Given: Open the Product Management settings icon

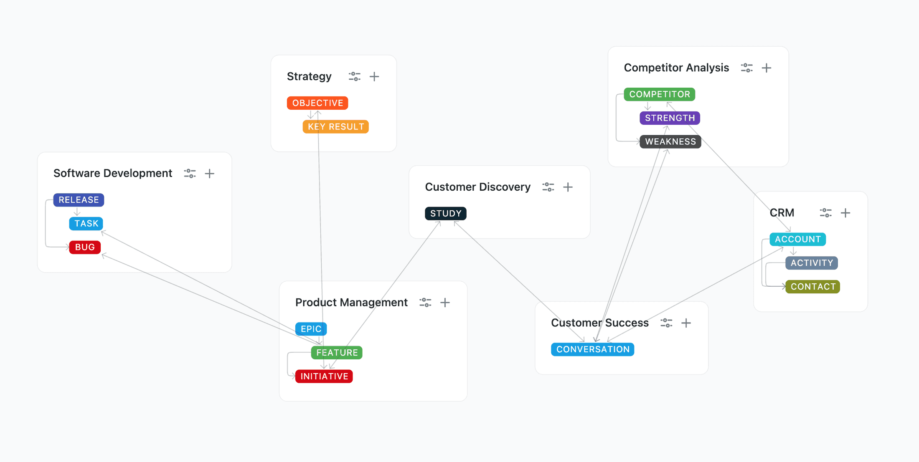Looking at the screenshot, I should (x=425, y=302).
